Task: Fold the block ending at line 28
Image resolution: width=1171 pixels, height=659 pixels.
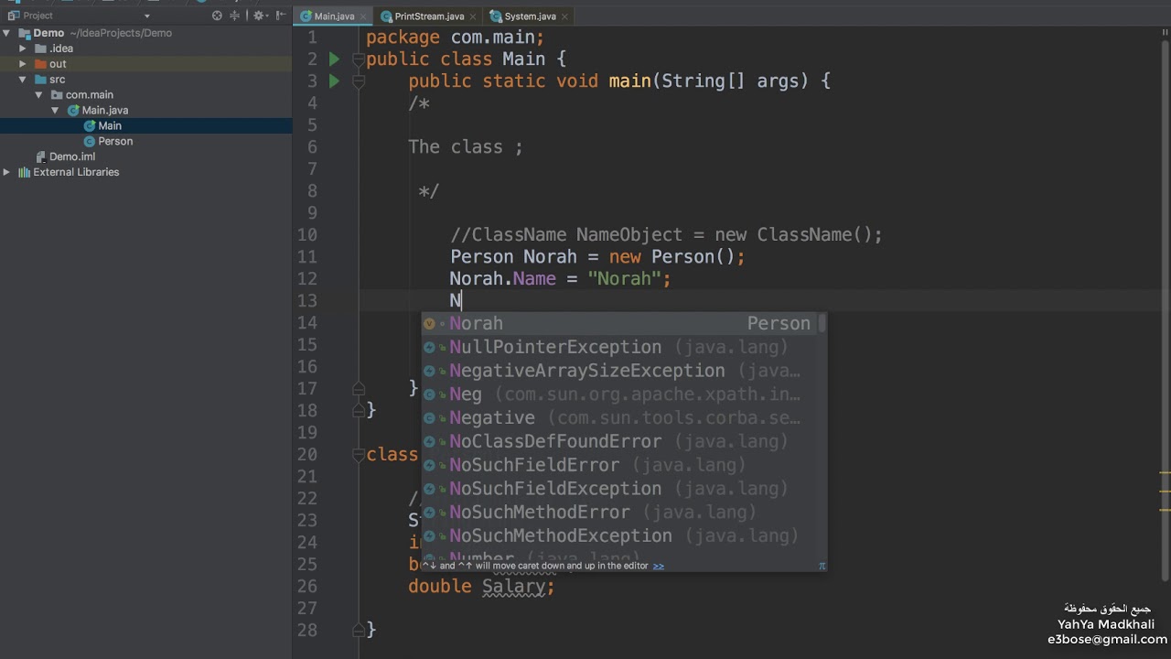Action: point(359,631)
